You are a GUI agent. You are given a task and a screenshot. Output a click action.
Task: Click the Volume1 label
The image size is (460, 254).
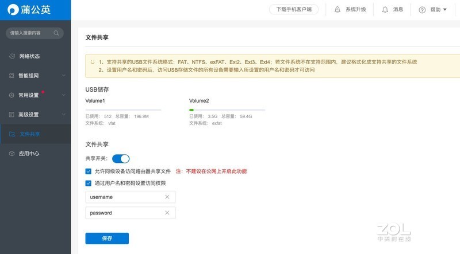pyautogui.click(x=95, y=101)
